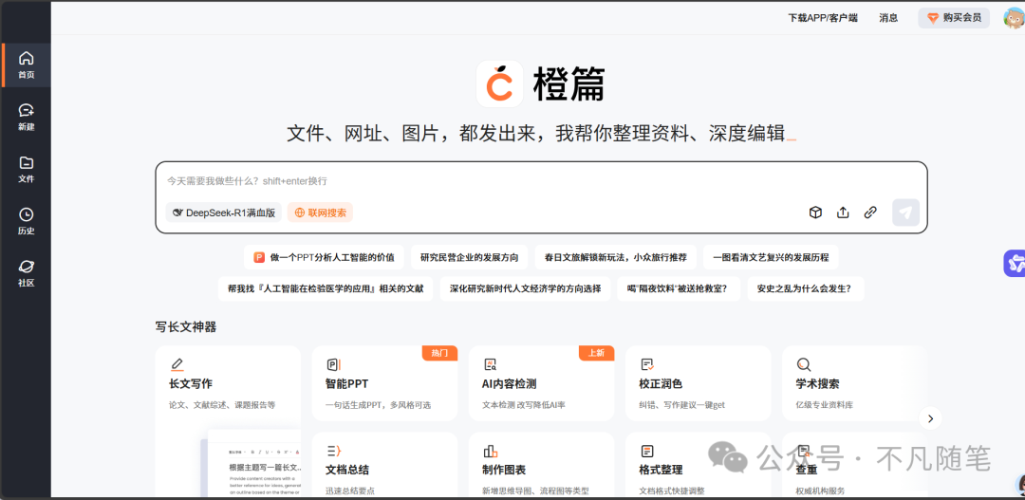Open the 首页 home sidebar icon
This screenshot has width=1025, height=500.
[27, 58]
